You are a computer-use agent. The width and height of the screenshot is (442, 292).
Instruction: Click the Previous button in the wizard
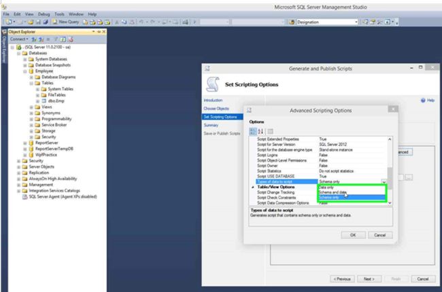coord(342,279)
